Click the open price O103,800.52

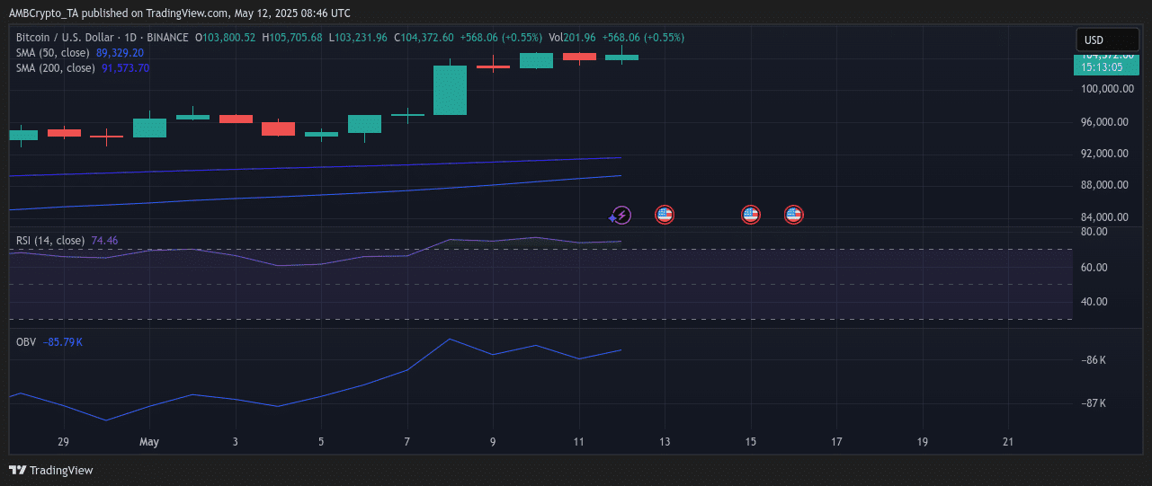click(225, 38)
